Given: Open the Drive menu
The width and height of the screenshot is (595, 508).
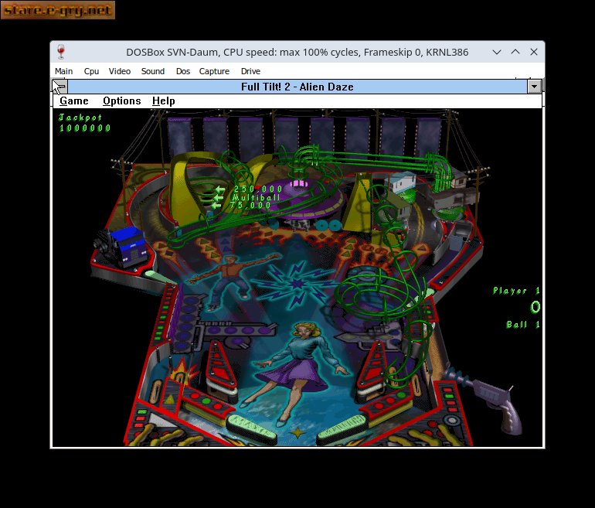Looking at the screenshot, I should tap(250, 71).
